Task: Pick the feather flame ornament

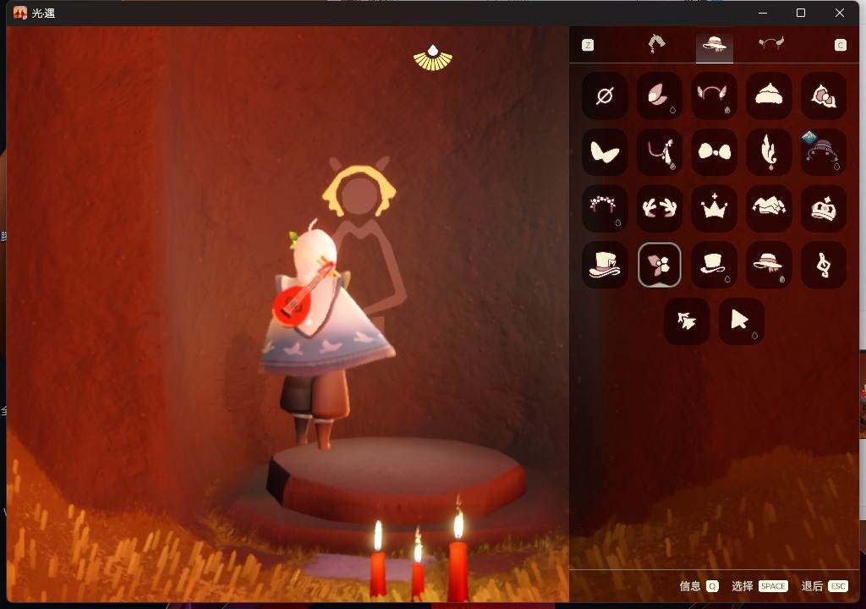Action: [769, 152]
